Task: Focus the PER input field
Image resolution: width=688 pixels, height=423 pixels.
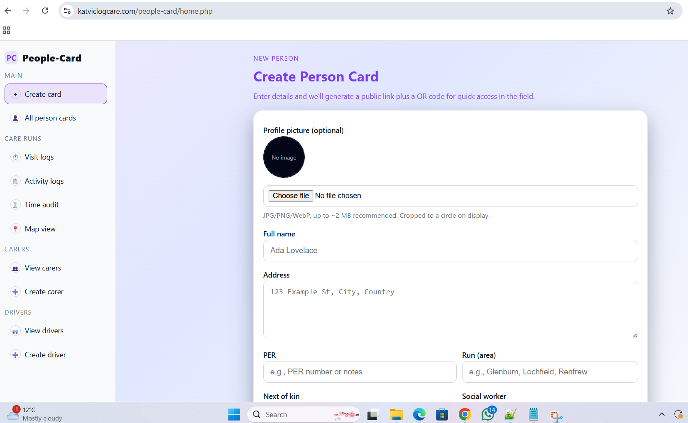Action: [360, 372]
